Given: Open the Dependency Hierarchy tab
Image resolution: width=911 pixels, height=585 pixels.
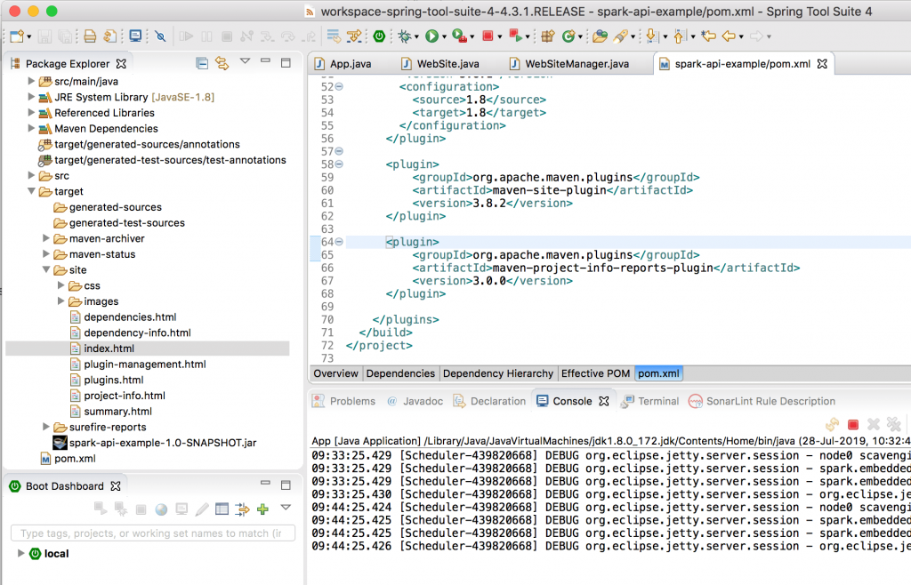Looking at the screenshot, I should pos(497,373).
